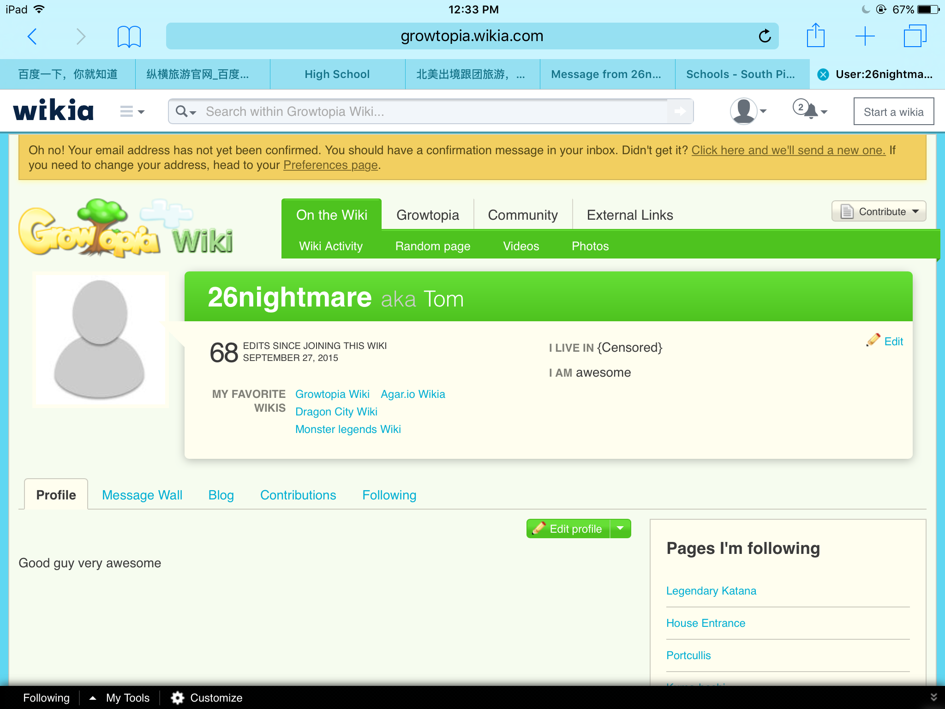Close the User:26nightmare tab with X
The width and height of the screenshot is (945, 709).
[x=823, y=74]
